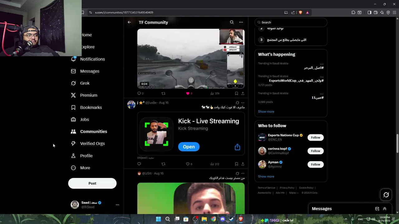Follow Ayman
399x224 pixels.
(x=315, y=164)
